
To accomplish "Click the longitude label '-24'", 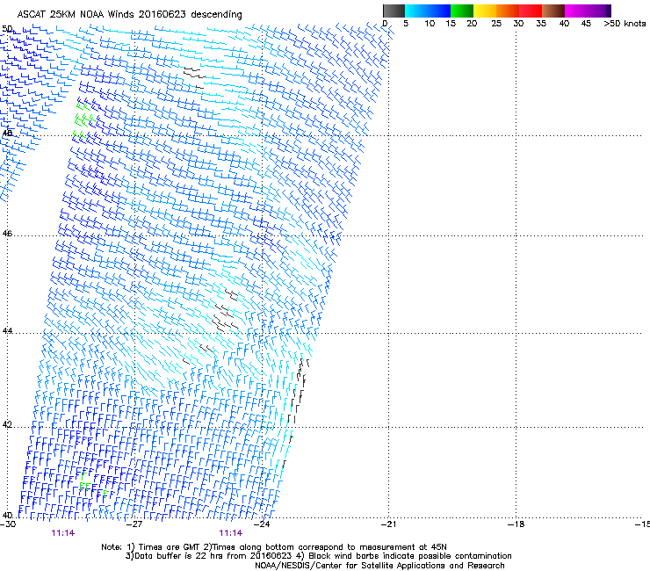I will click(x=262, y=524).
